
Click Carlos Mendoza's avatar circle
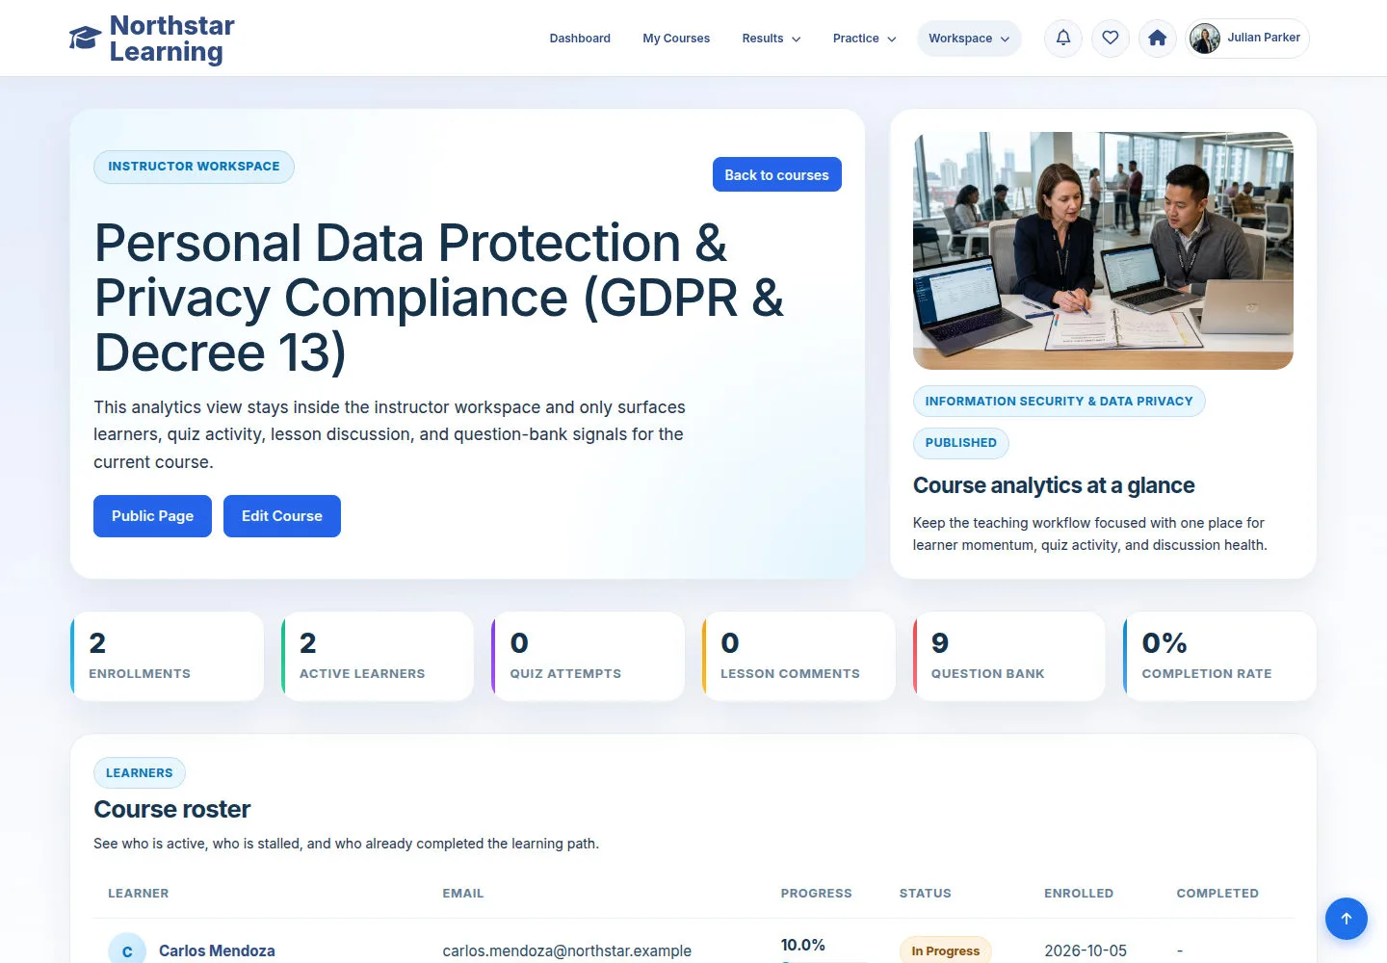pos(127,950)
